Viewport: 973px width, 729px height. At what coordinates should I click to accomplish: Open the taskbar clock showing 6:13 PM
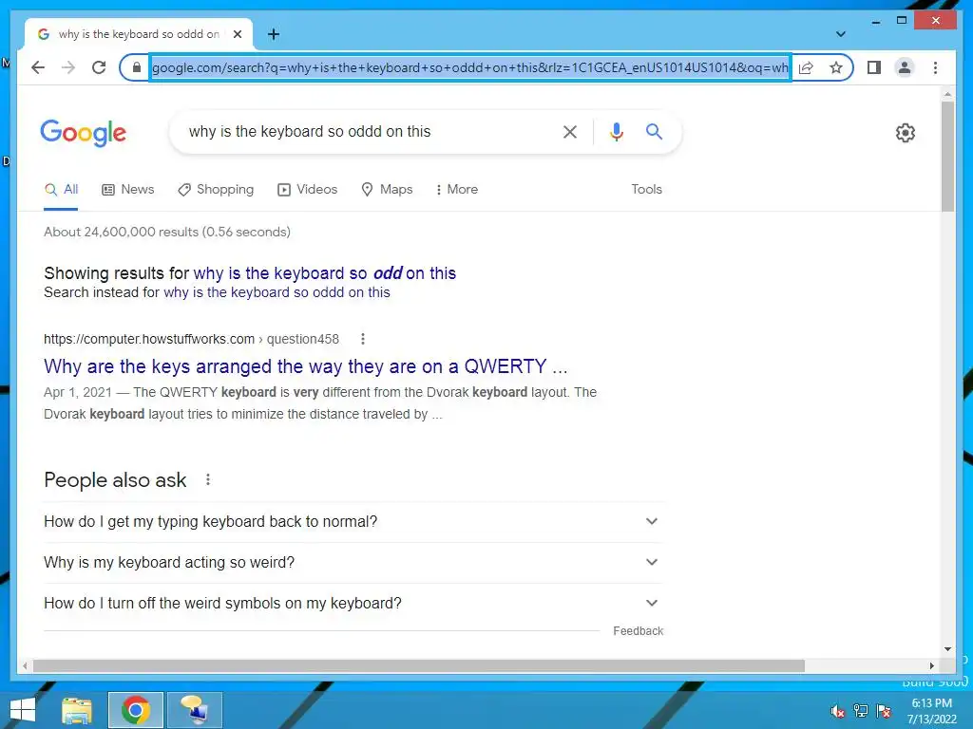coord(932,711)
